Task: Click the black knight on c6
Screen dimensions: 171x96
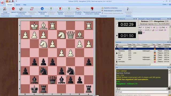Action: click(71, 71)
